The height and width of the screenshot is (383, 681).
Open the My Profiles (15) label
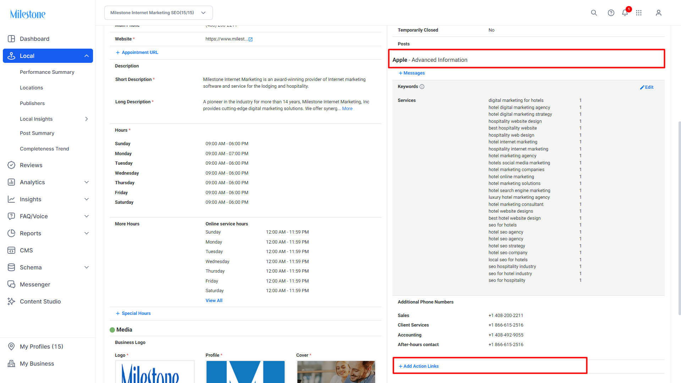42,346
